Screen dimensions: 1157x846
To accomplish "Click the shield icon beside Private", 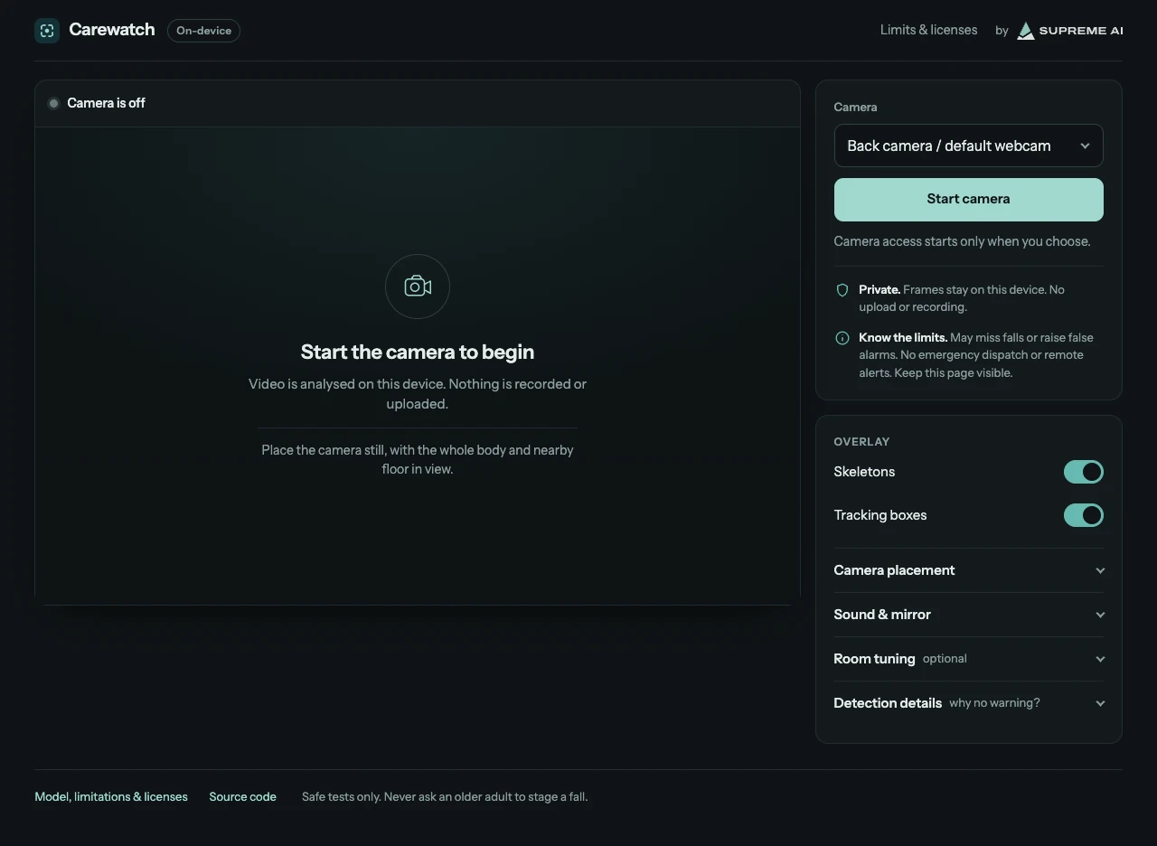I will pyautogui.click(x=842, y=290).
